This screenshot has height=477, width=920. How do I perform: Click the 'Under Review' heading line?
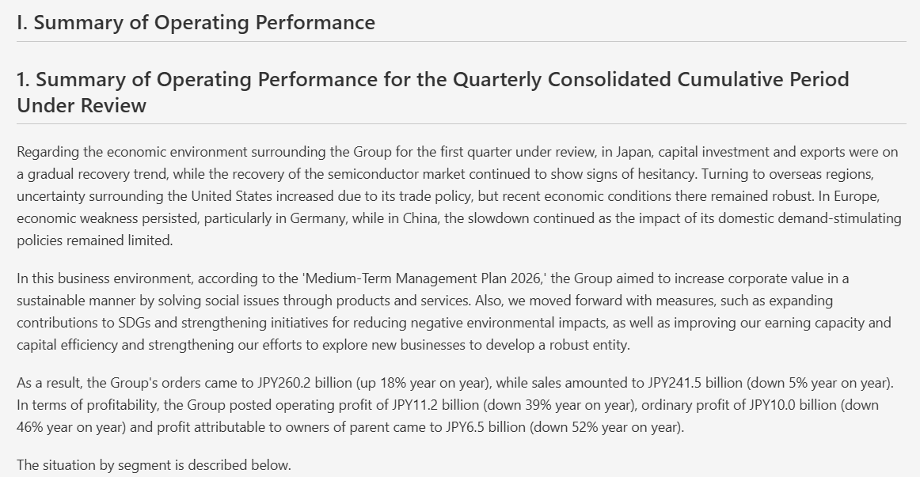(x=82, y=105)
